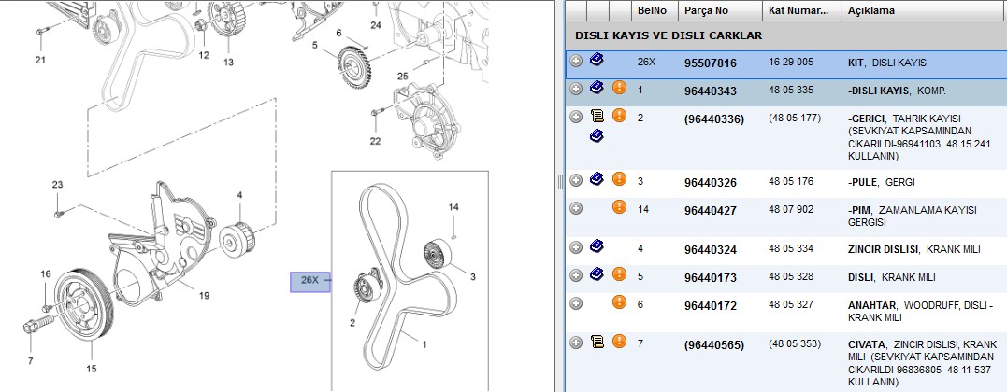Viewport: 1007px width, 392px height.
Task: Click the Kat Numar... column header
Action: pos(802,10)
